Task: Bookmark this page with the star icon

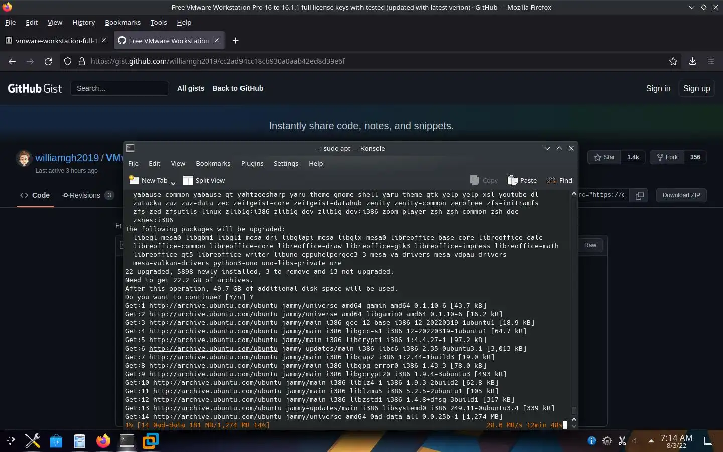Action: point(673,61)
